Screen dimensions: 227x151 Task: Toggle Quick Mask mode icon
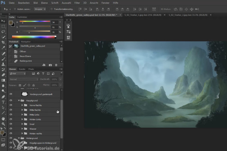click(3, 140)
